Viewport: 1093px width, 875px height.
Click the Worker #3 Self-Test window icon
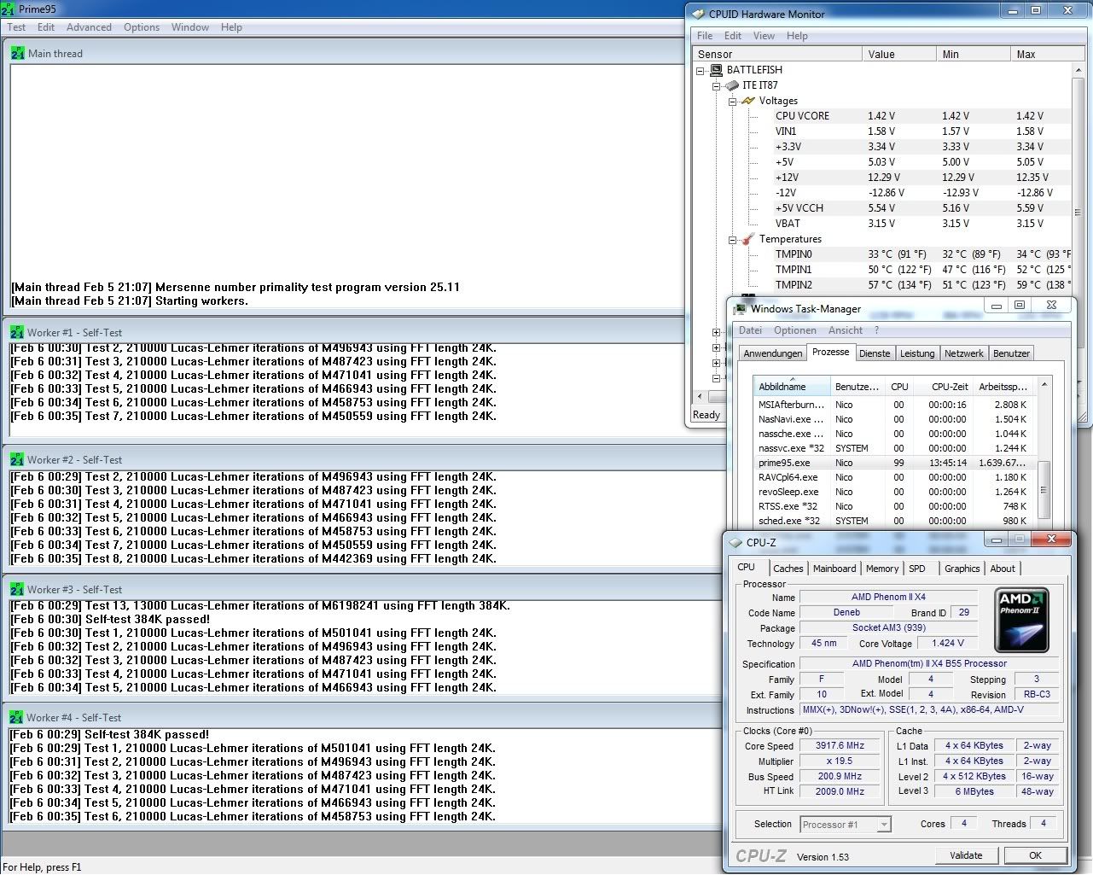coord(17,589)
